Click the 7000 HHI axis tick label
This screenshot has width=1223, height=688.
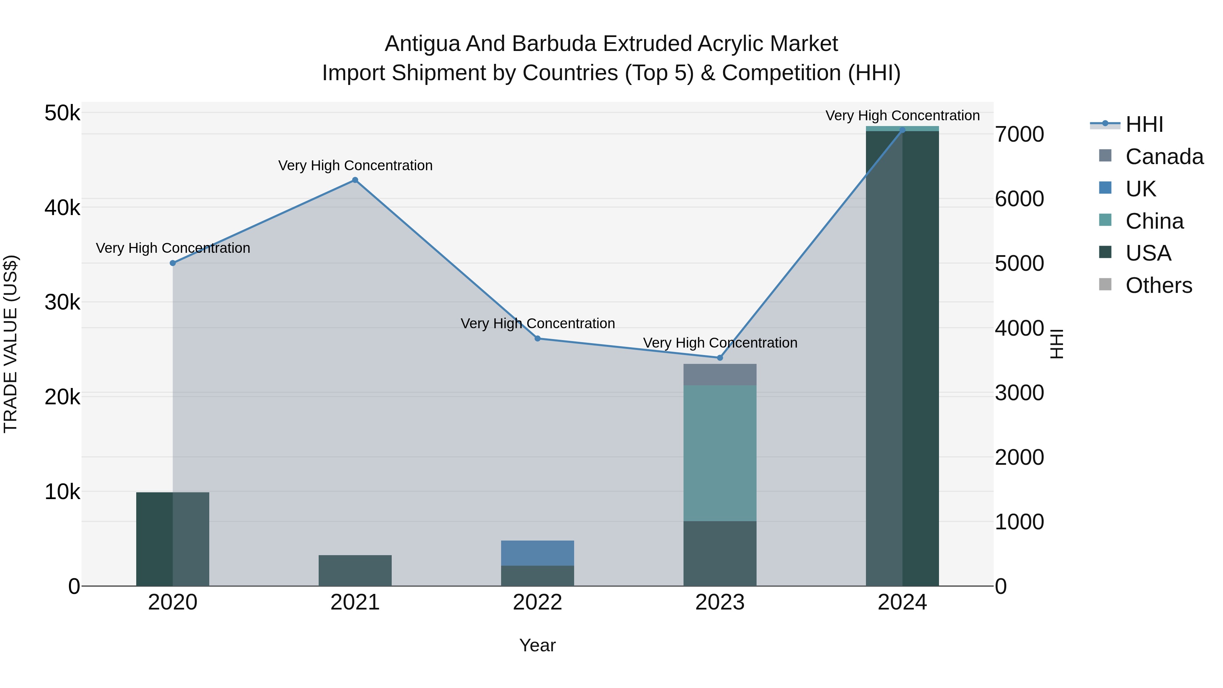pyautogui.click(x=1019, y=134)
